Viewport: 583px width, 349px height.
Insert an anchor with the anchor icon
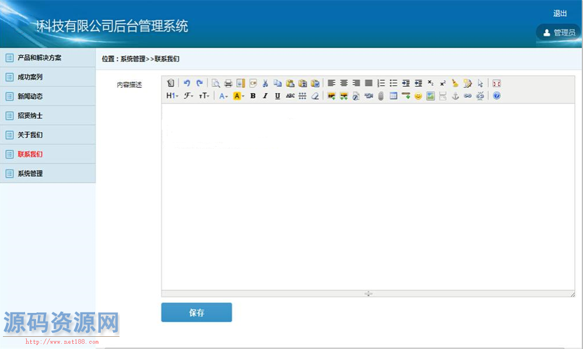click(x=455, y=96)
